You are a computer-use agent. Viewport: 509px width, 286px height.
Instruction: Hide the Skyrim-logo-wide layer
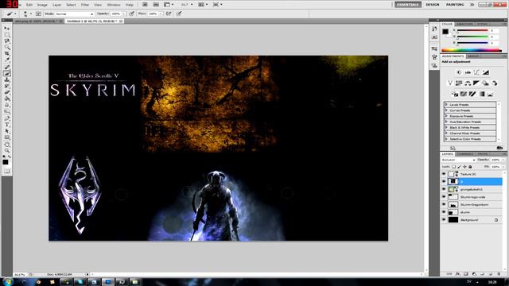click(x=444, y=197)
